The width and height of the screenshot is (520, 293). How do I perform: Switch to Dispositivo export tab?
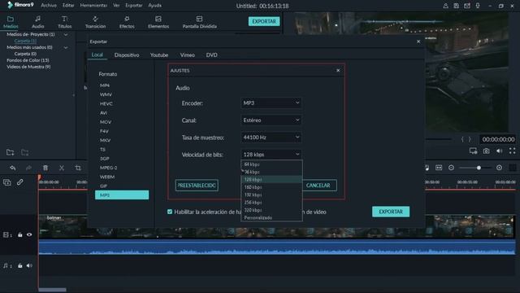(127, 55)
